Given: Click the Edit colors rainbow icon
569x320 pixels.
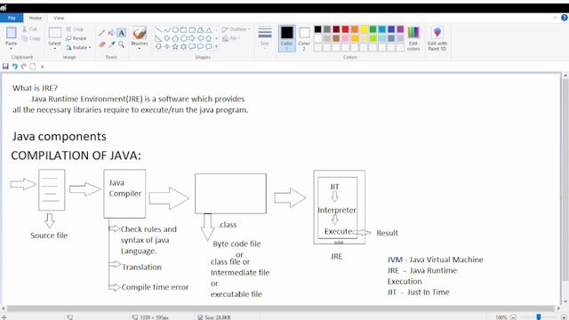Looking at the screenshot, I should 413,33.
